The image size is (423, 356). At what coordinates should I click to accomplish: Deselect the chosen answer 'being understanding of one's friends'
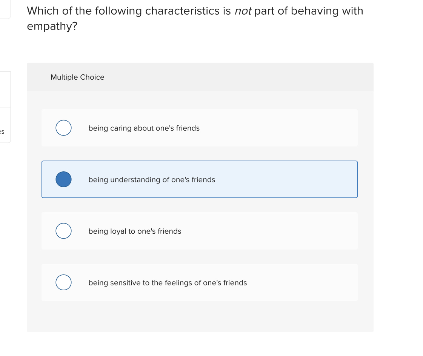tap(63, 179)
